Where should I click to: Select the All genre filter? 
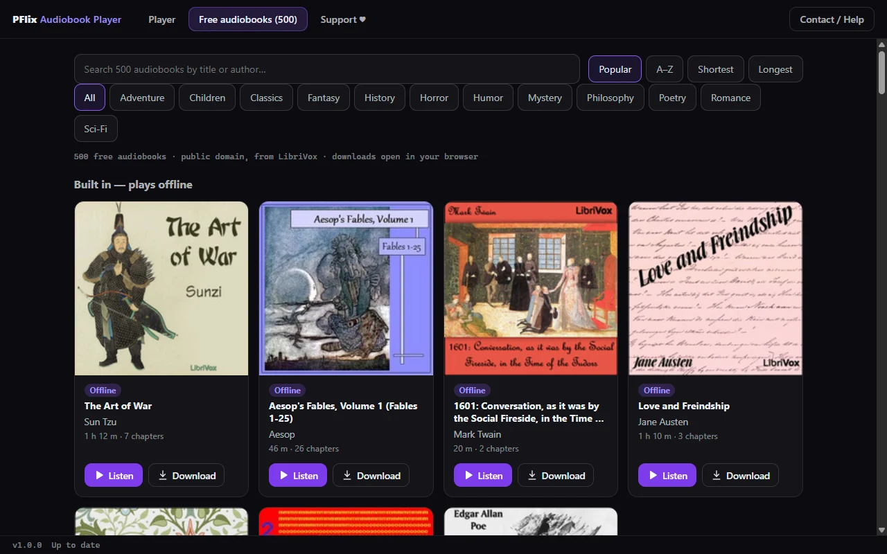tap(89, 98)
